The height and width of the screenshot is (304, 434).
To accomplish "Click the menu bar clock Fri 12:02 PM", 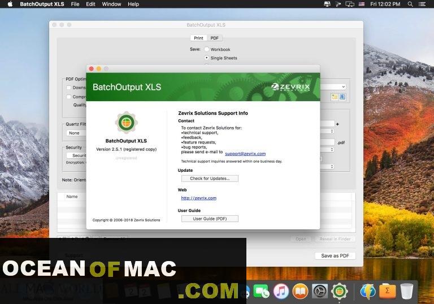I will (x=385, y=4).
